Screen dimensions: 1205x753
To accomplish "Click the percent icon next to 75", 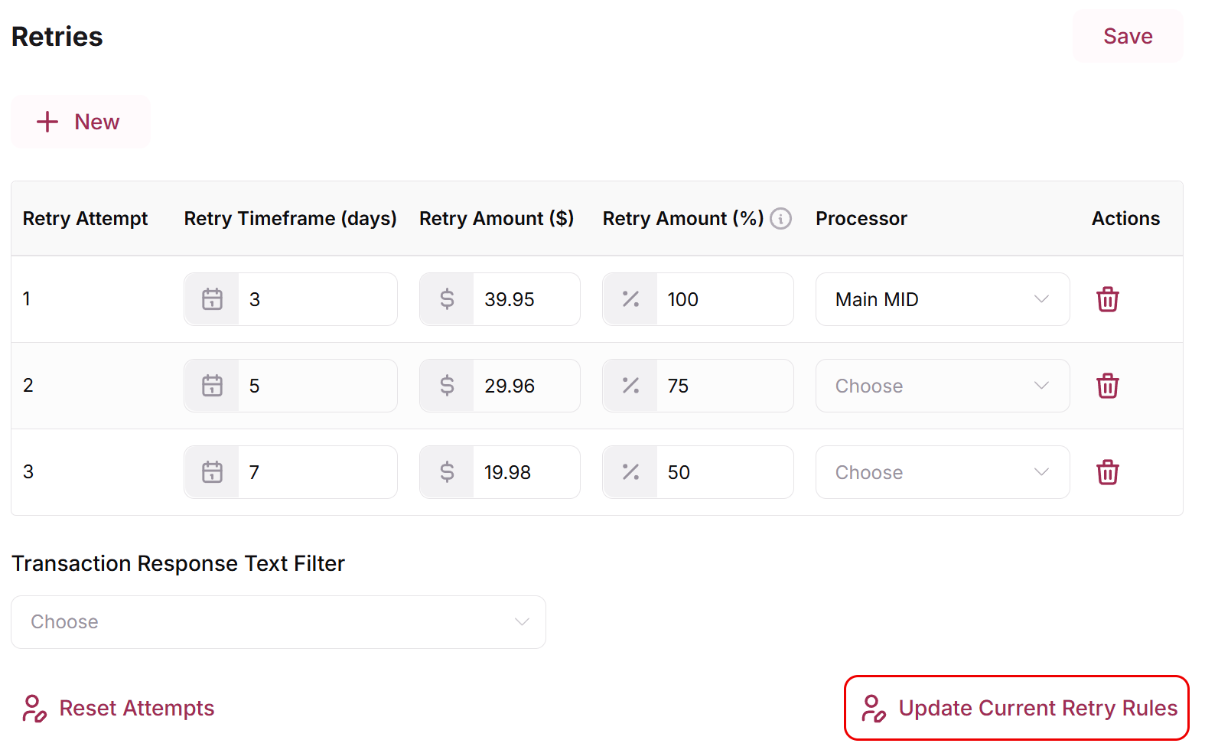I will (630, 386).
